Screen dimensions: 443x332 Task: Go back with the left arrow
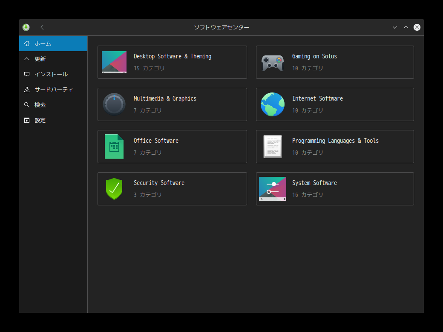pyautogui.click(x=42, y=27)
